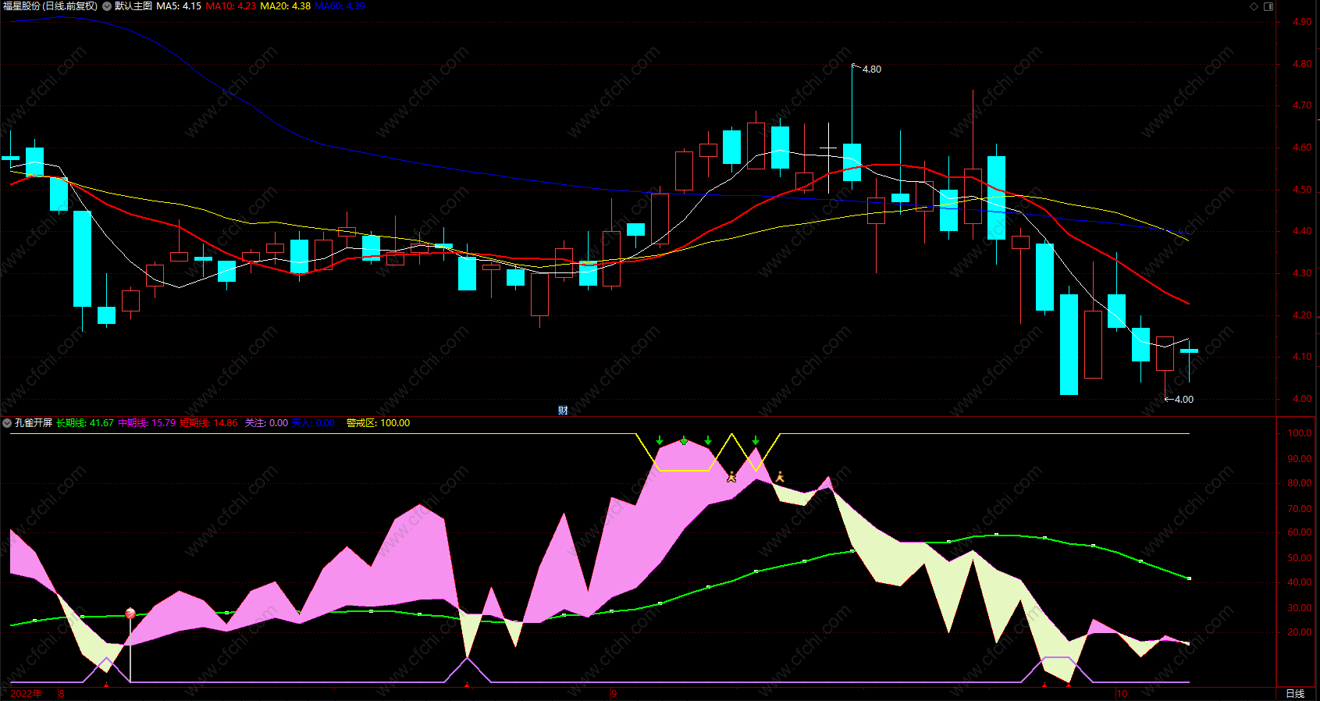Click the MA20: 4.38 label
Viewport: 1320px width, 701px height.
pyautogui.click(x=286, y=6)
